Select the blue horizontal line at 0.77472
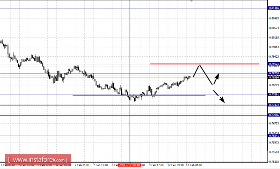Image resolution: width=280 pixels, height=169 pixels. tap(134, 105)
